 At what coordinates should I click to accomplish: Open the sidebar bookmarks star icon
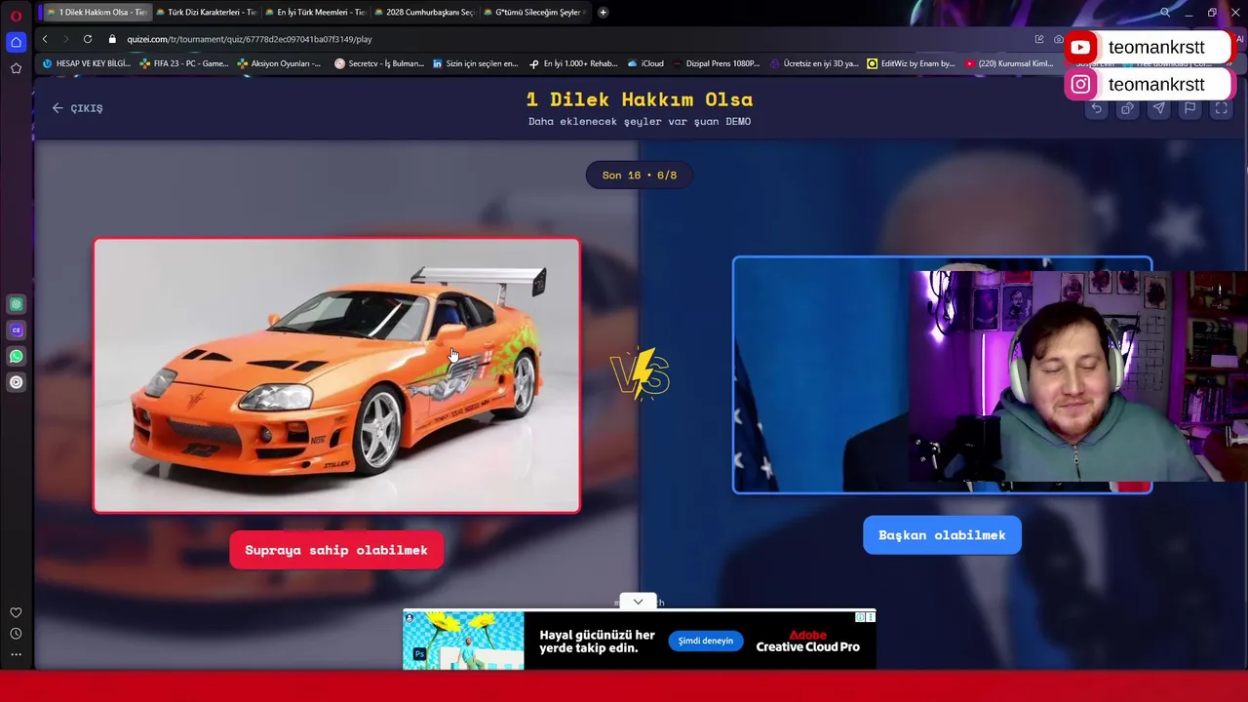point(16,68)
